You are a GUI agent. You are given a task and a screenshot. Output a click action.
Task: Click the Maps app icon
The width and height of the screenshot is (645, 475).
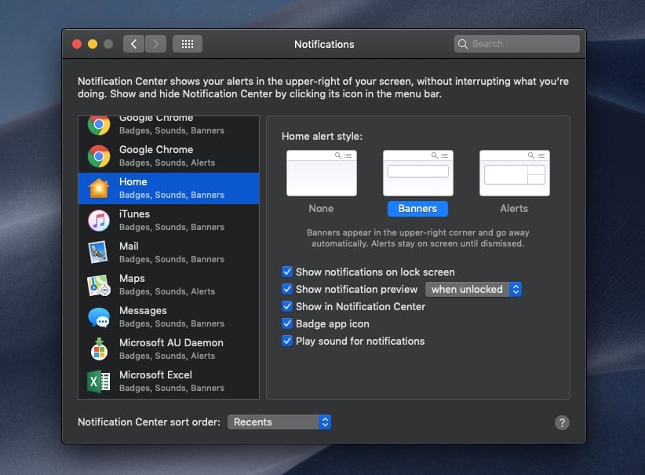tap(99, 285)
